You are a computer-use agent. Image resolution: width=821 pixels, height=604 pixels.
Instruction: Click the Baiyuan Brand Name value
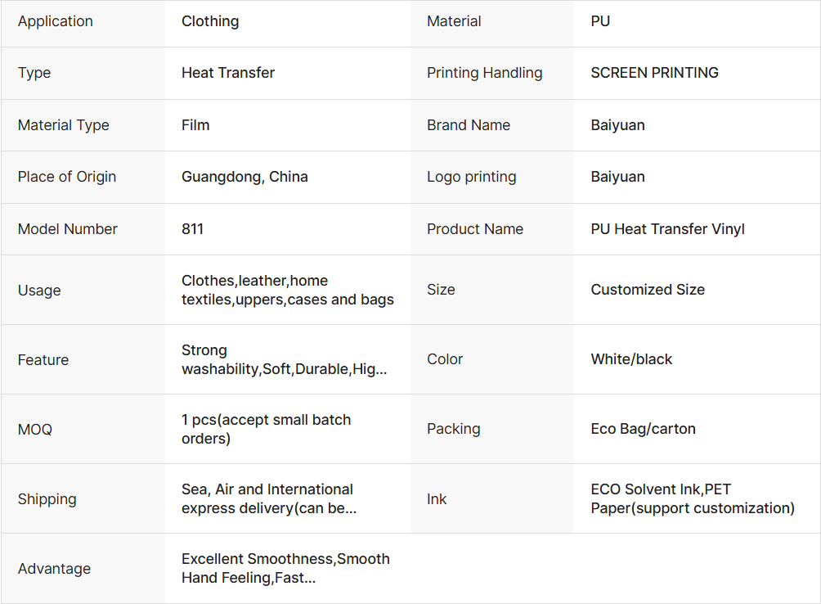click(617, 125)
